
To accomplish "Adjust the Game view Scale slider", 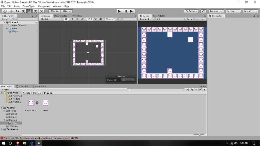I will (194, 19).
